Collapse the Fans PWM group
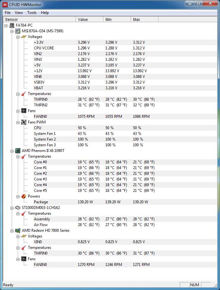The height and width of the screenshot is (290, 220). pyautogui.click(x=18, y=123)
